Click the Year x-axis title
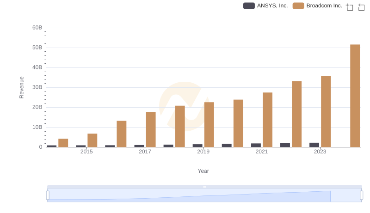 [x=203, y=171]
